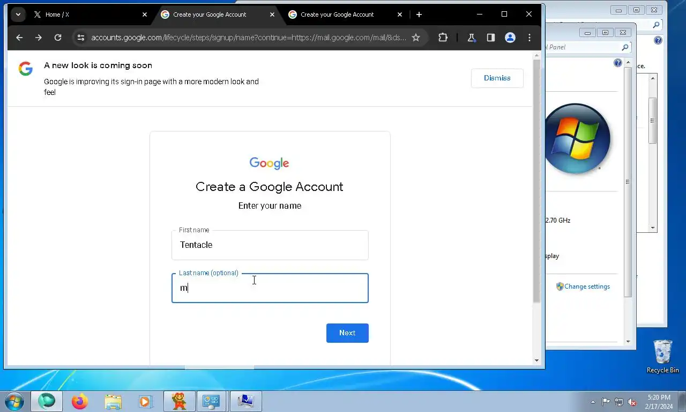Screen dimensions: 686x412
Task: Open Chrome extensions puzzle icon
Action: [x=443, y=38]
